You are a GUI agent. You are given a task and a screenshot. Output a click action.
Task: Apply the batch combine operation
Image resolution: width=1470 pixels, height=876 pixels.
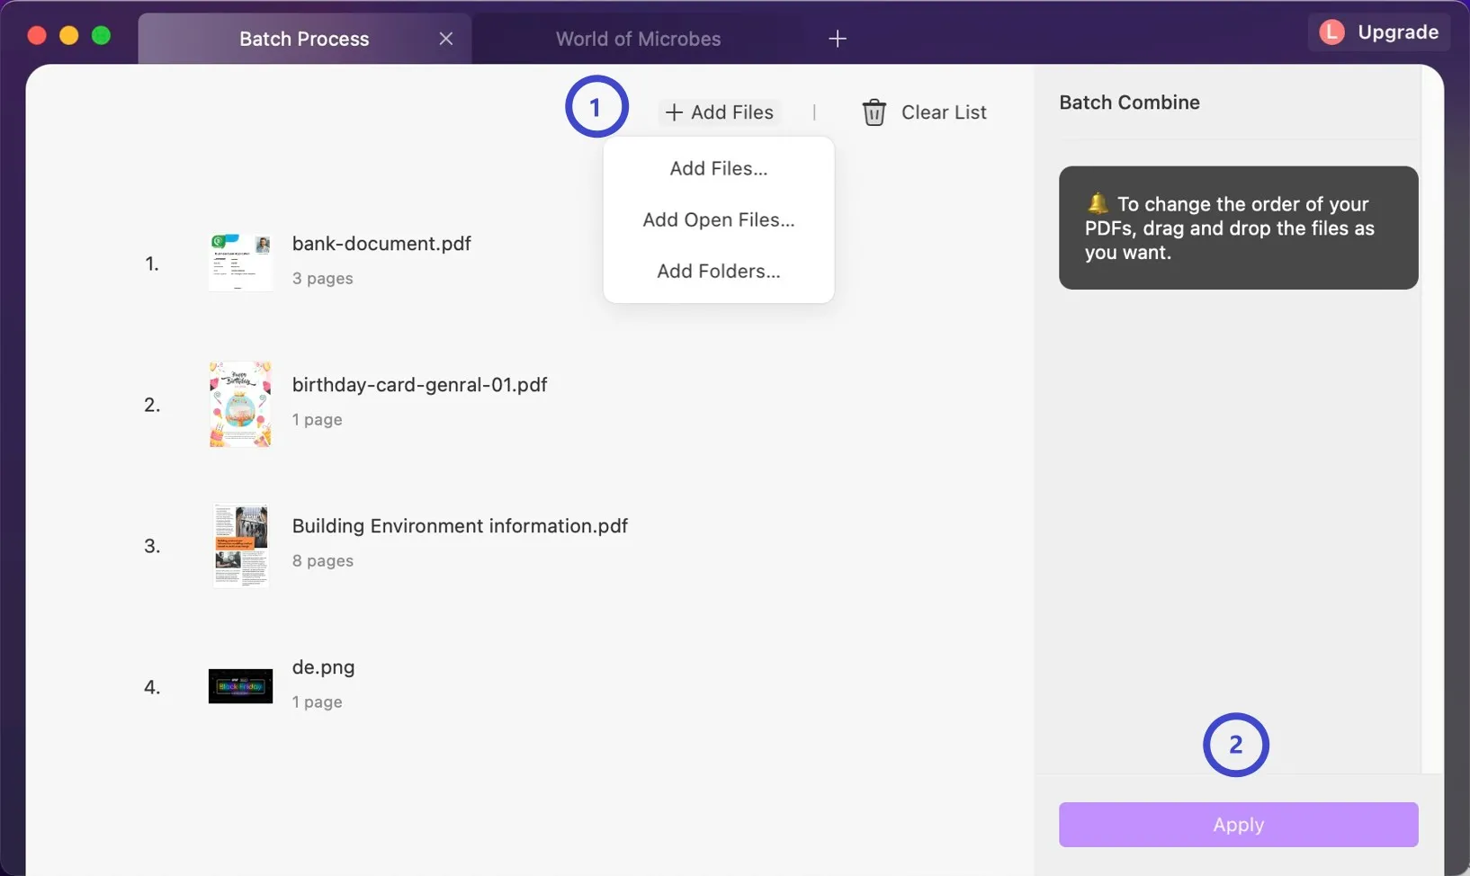point(1238,824)
